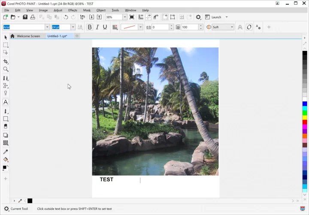Click the Print icon
The height and width of the screenshot is (215, 309).
(x=33, y=17)
